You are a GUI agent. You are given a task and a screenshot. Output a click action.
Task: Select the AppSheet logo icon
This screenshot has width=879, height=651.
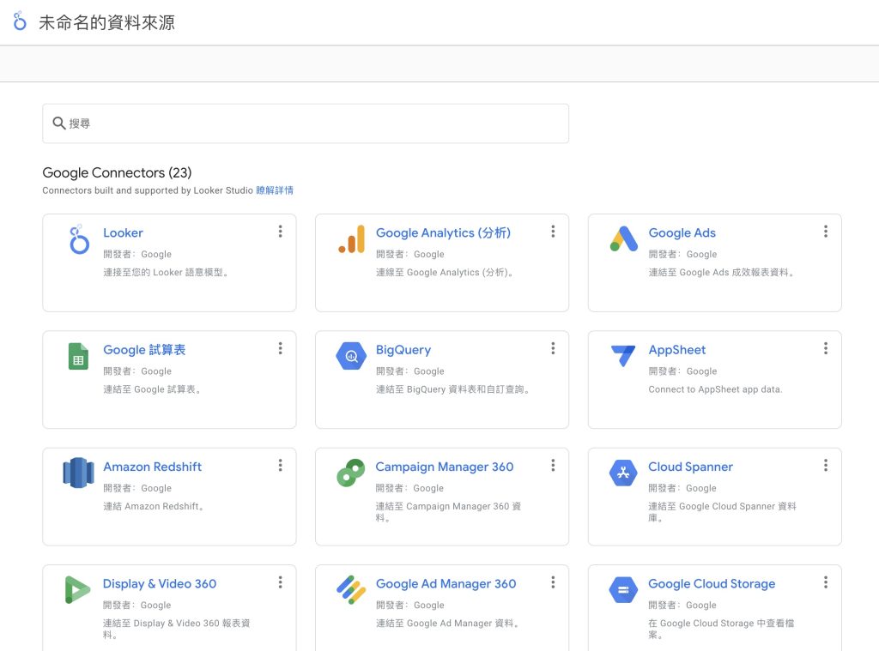tap(623, 355)
